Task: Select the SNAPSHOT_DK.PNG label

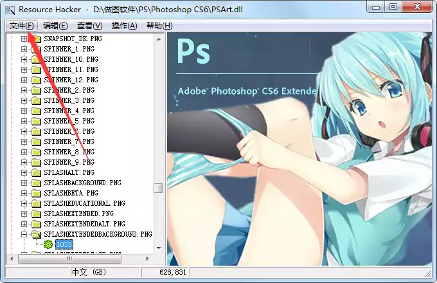Action: click(x=73, y=39)
